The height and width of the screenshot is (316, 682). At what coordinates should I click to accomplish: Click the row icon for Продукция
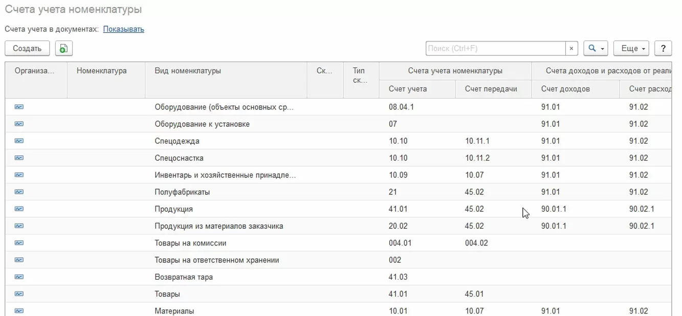(x=19, y=209)
